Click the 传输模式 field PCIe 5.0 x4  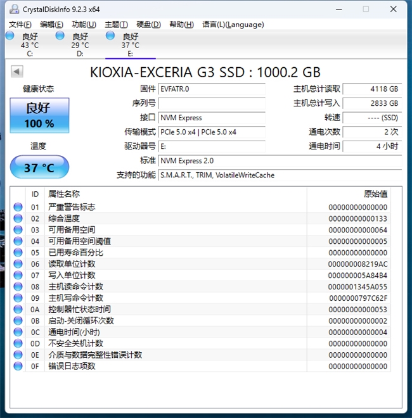point(212,132)
